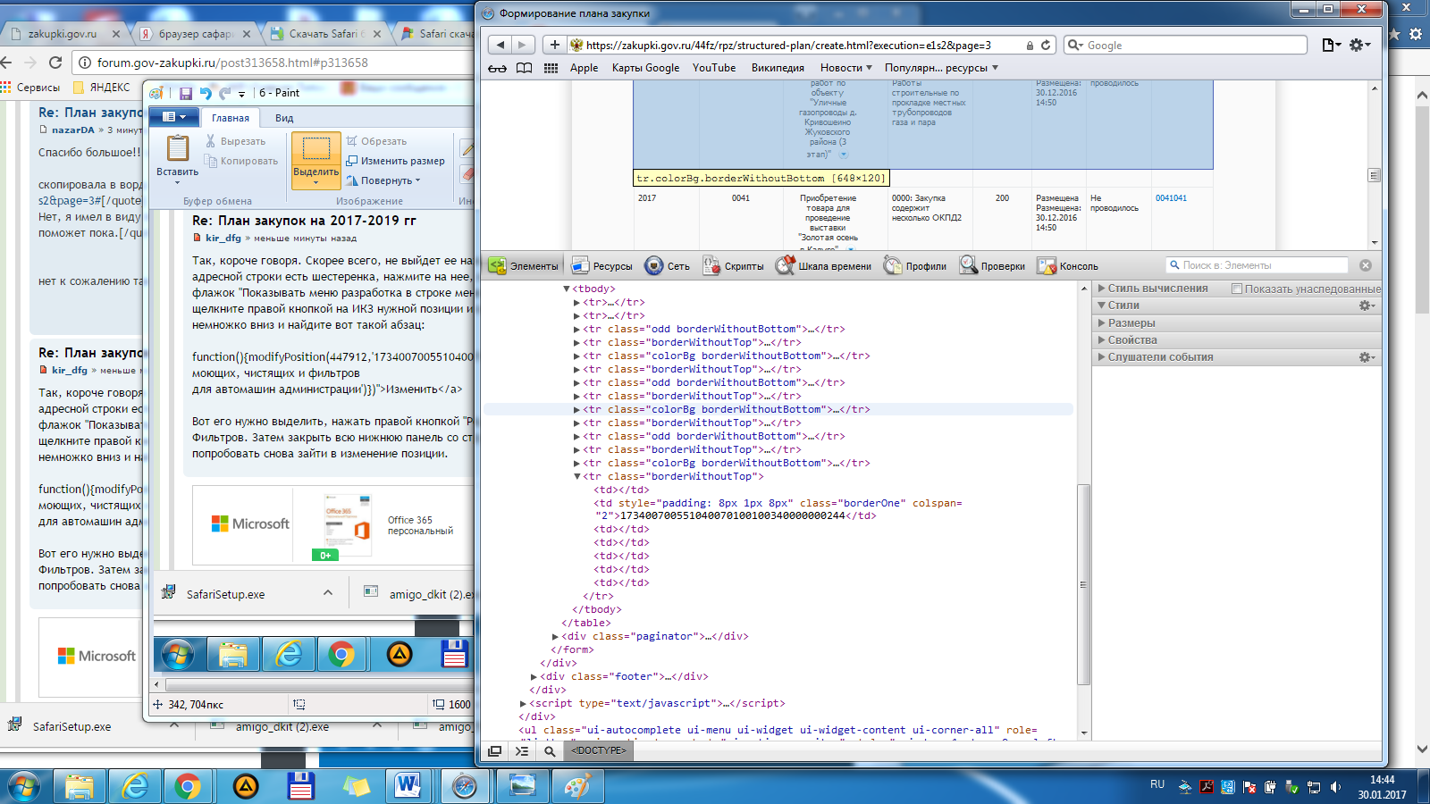1430x804 pixels.
Task: Expand the Свойства sidebar section
Action: click(1131, 340)
